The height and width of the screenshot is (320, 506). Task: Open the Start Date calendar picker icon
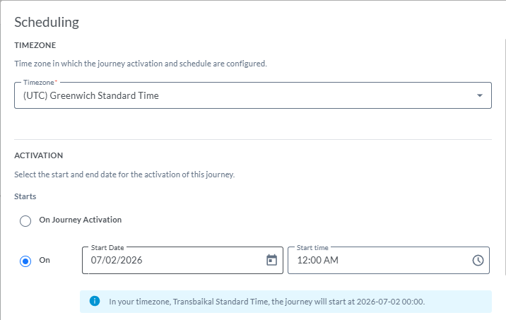point(271,260)
